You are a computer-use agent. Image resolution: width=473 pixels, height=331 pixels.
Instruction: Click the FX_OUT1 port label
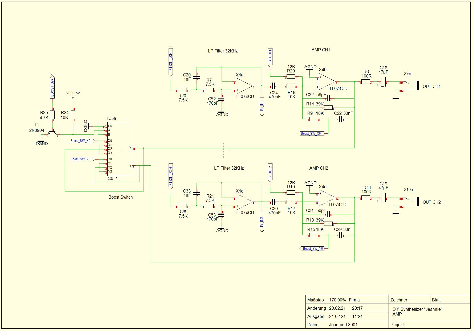pos(270,58)
